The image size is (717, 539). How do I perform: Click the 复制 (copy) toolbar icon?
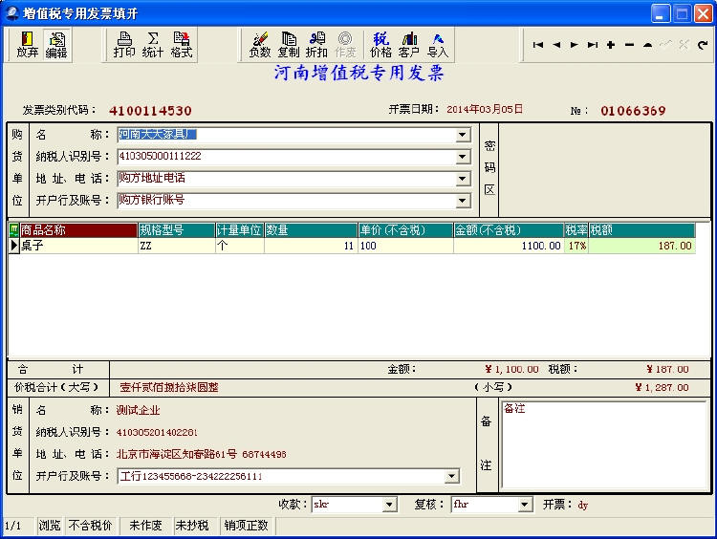(288, 44)
